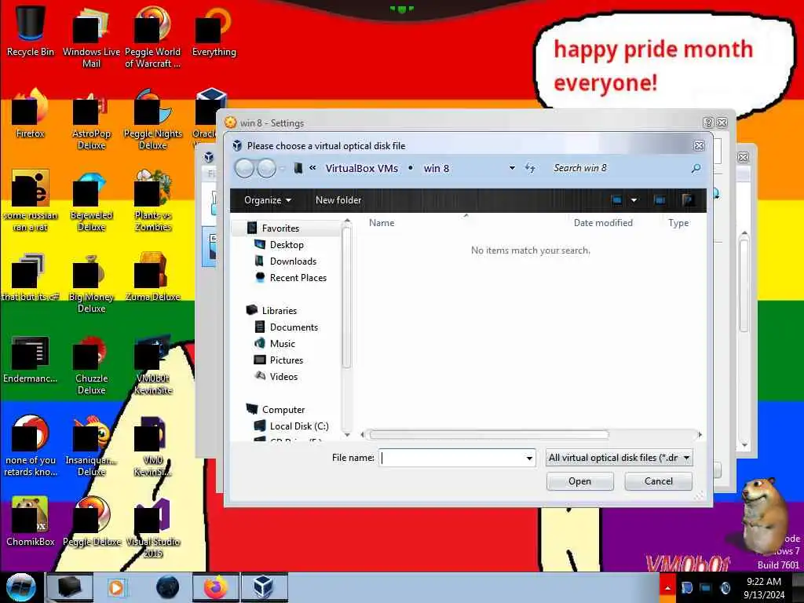
Task: Sort by the Type column header
Action: pos(678,223)
